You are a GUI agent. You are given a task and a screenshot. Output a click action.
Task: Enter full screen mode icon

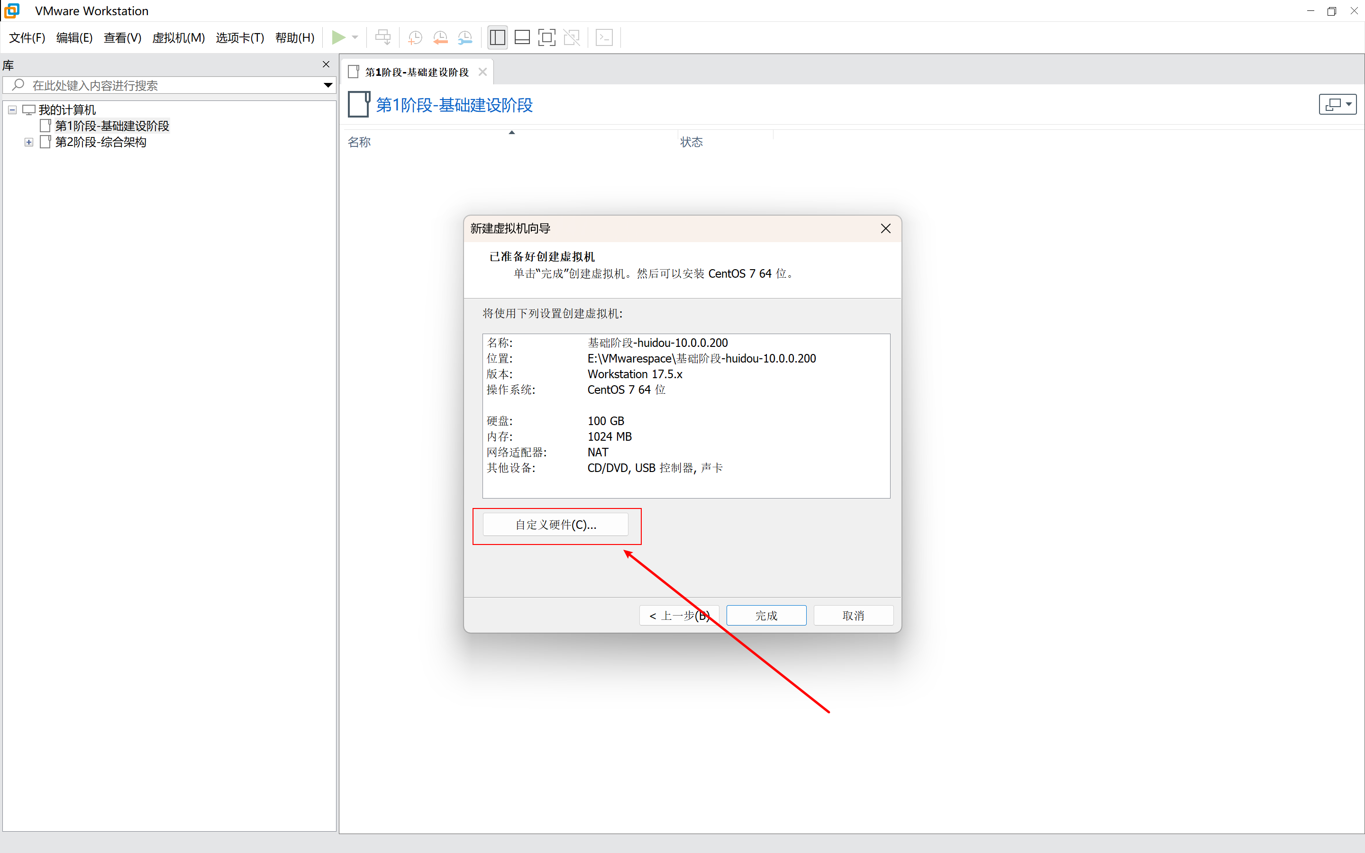coord(546,38)
